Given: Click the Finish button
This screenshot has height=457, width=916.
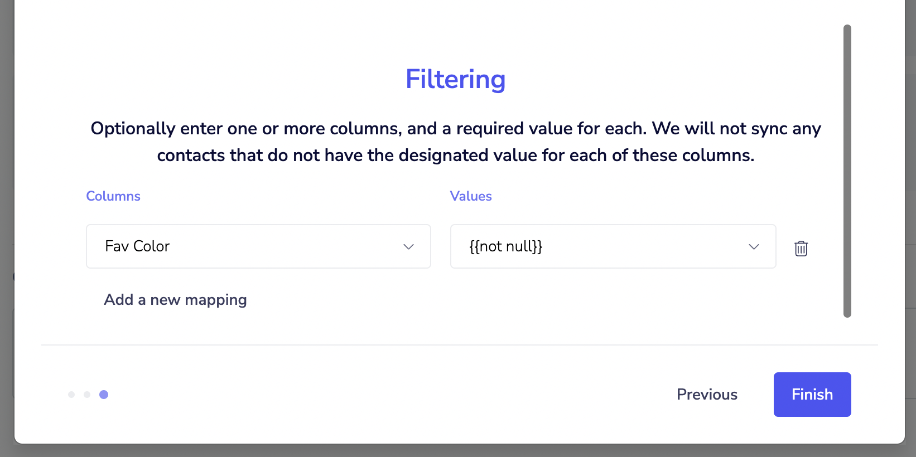Looking at the screenshot, I should 812,395.
